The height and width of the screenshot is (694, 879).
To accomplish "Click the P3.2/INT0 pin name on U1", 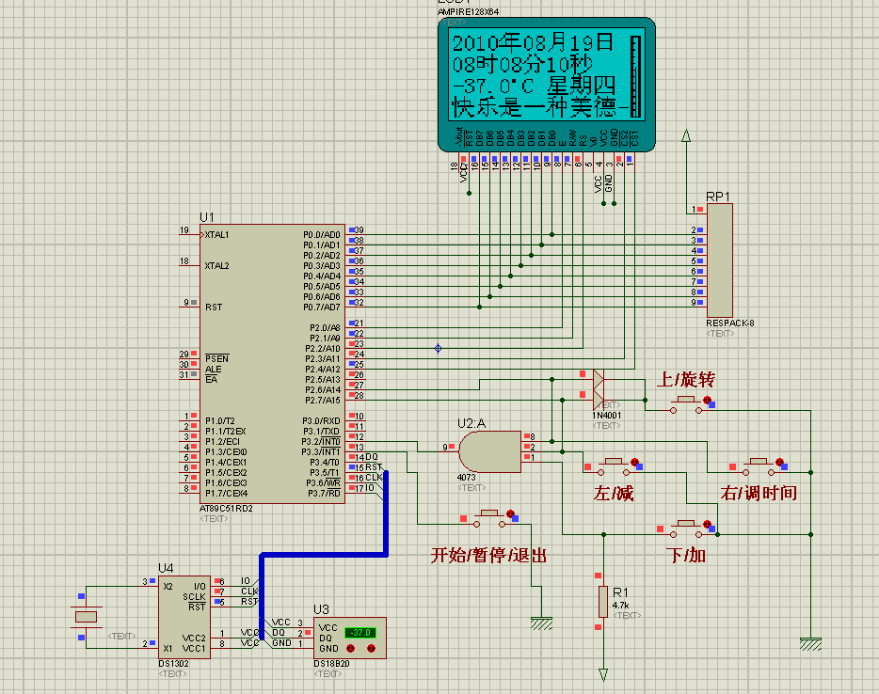I will (321, 442).
